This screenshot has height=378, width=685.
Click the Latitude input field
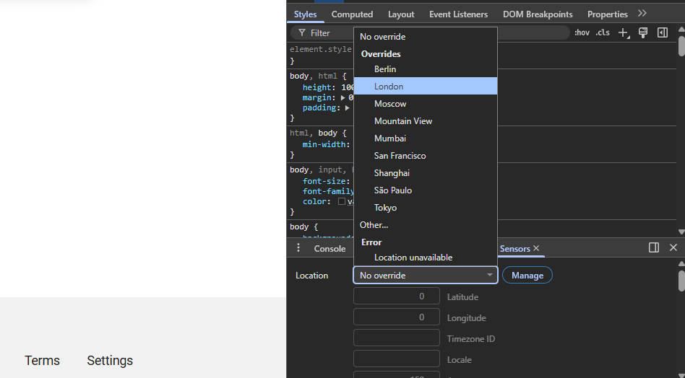tap(397, 296)
